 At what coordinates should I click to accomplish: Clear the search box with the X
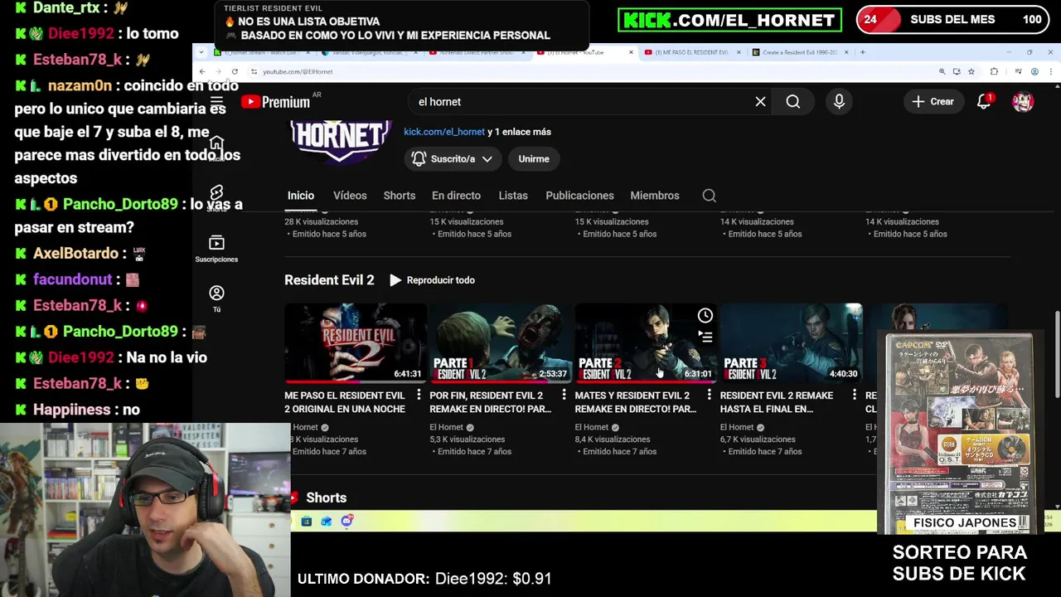pos(760,102)
